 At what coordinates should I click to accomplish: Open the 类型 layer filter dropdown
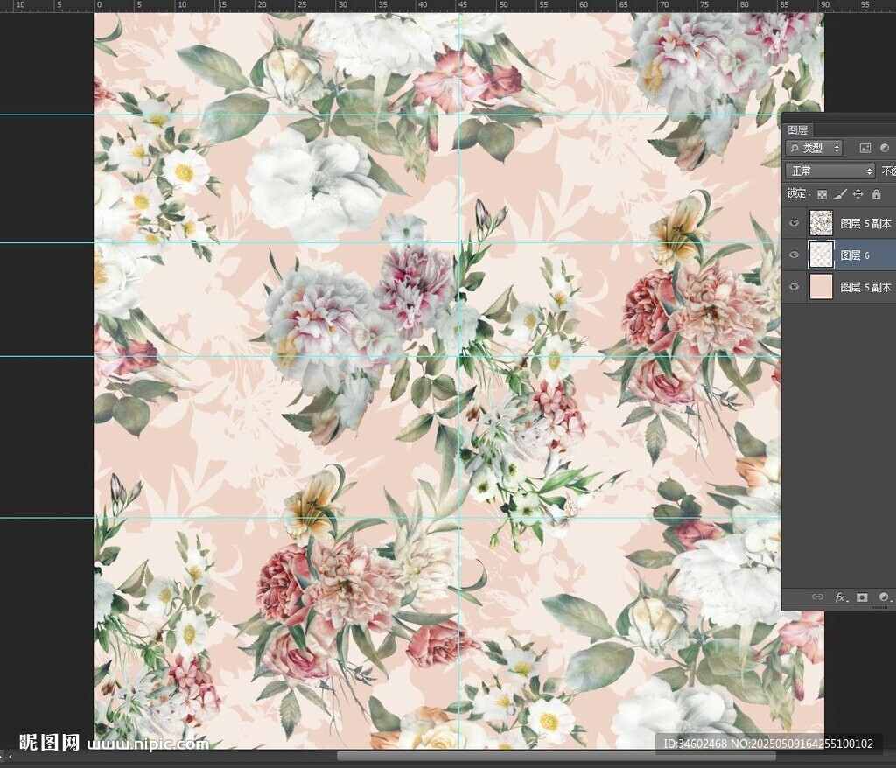(814, 149)
